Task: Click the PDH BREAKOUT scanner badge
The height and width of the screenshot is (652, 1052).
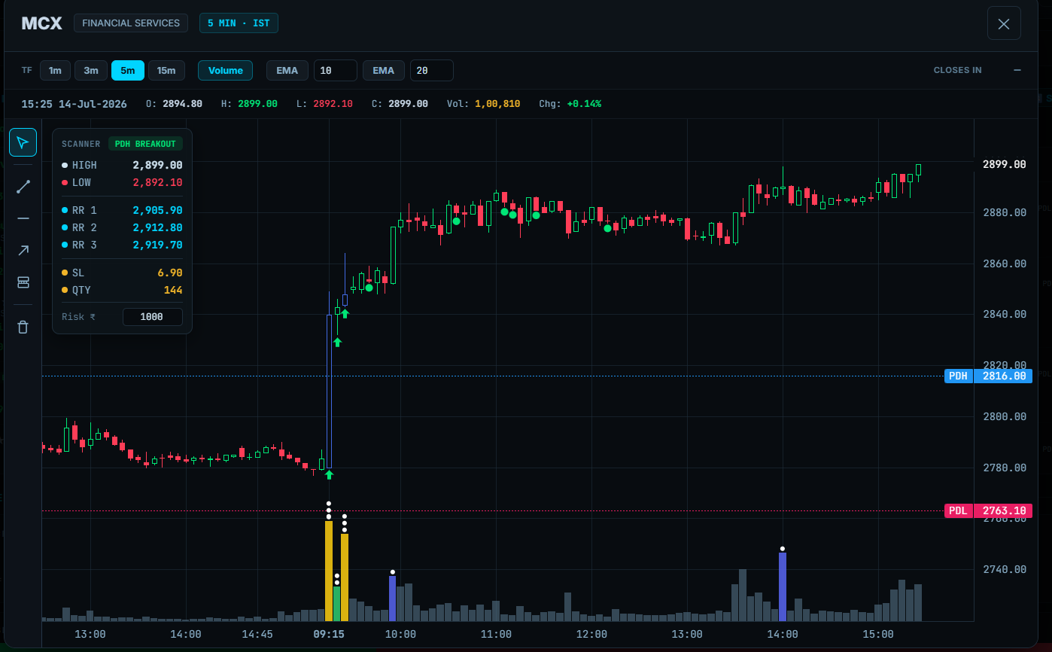Action: 145,144
